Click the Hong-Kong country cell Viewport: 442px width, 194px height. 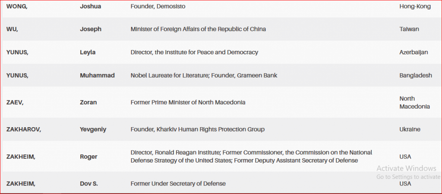click(x=415, y=6)
